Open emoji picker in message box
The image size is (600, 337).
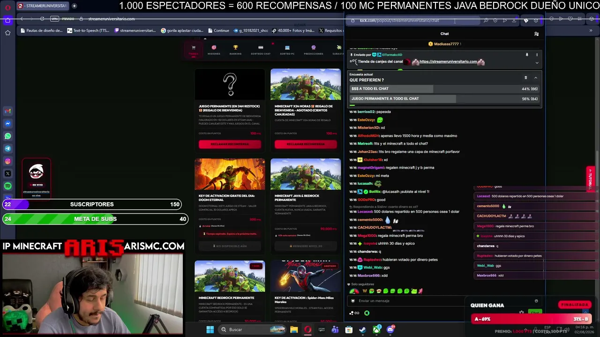pos(536,301)
